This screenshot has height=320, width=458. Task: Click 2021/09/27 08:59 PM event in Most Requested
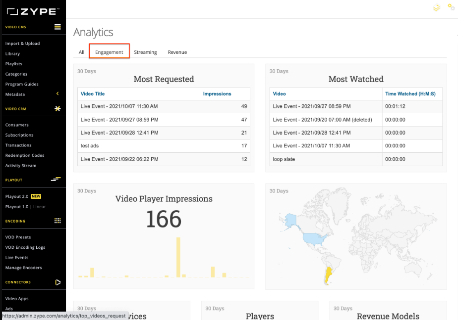(119, 120)
